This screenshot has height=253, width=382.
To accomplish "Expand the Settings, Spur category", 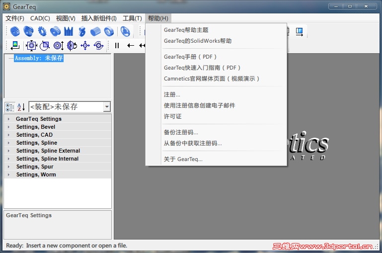I will tap(8, 167).
